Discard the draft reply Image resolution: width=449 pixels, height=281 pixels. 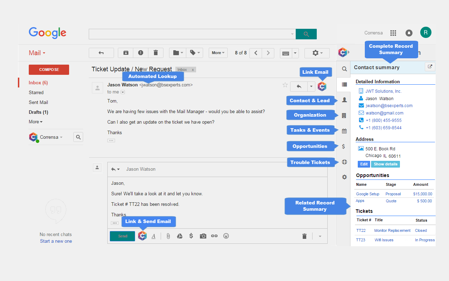coord(304,236)
